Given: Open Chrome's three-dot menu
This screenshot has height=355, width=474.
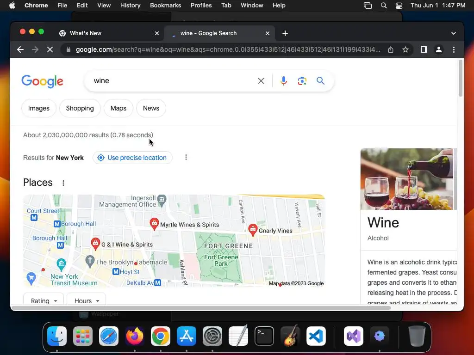Looking at the screenshot, I should point(454,49).
